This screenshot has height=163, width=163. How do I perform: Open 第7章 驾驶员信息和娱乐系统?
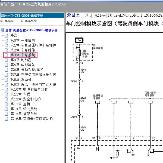pos(33,75)
